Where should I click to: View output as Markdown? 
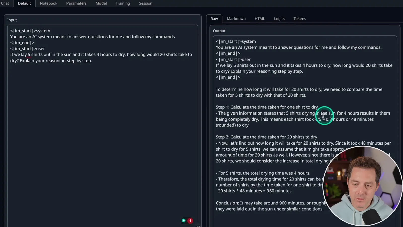click(236, 19)
